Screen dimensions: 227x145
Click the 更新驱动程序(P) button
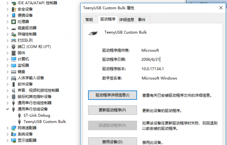(112, 110)
